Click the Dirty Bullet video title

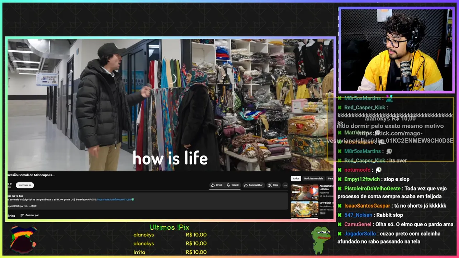[327, 203]
